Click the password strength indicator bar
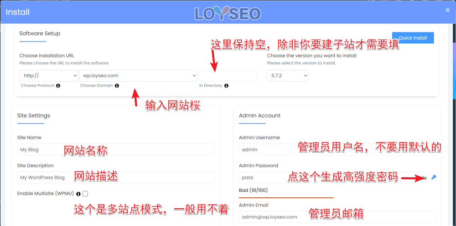456x226 pixels. click(x=286, y=198)
